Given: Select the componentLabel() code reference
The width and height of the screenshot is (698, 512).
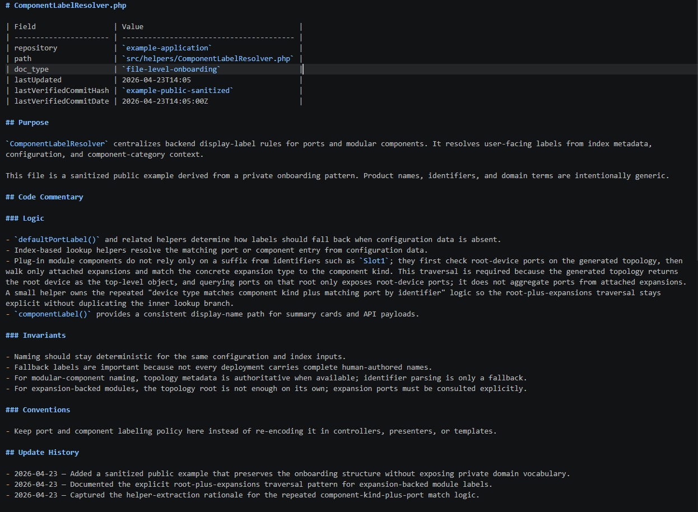Looking at the screenshot, I should click(49, 314).
